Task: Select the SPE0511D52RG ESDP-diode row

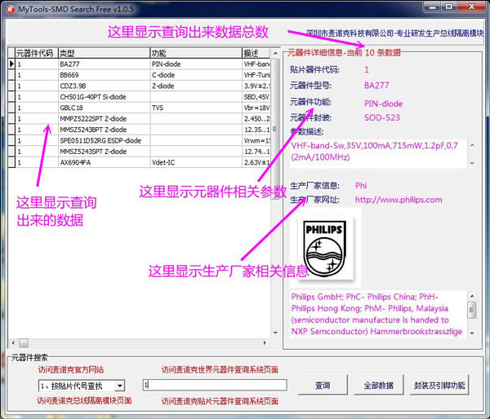Action: click(x=139, y=140)
